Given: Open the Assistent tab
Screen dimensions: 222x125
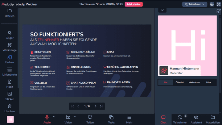Looking at the screenshot, I should 196,119.
